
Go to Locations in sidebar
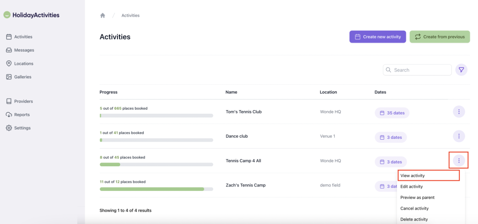[24, 64]
